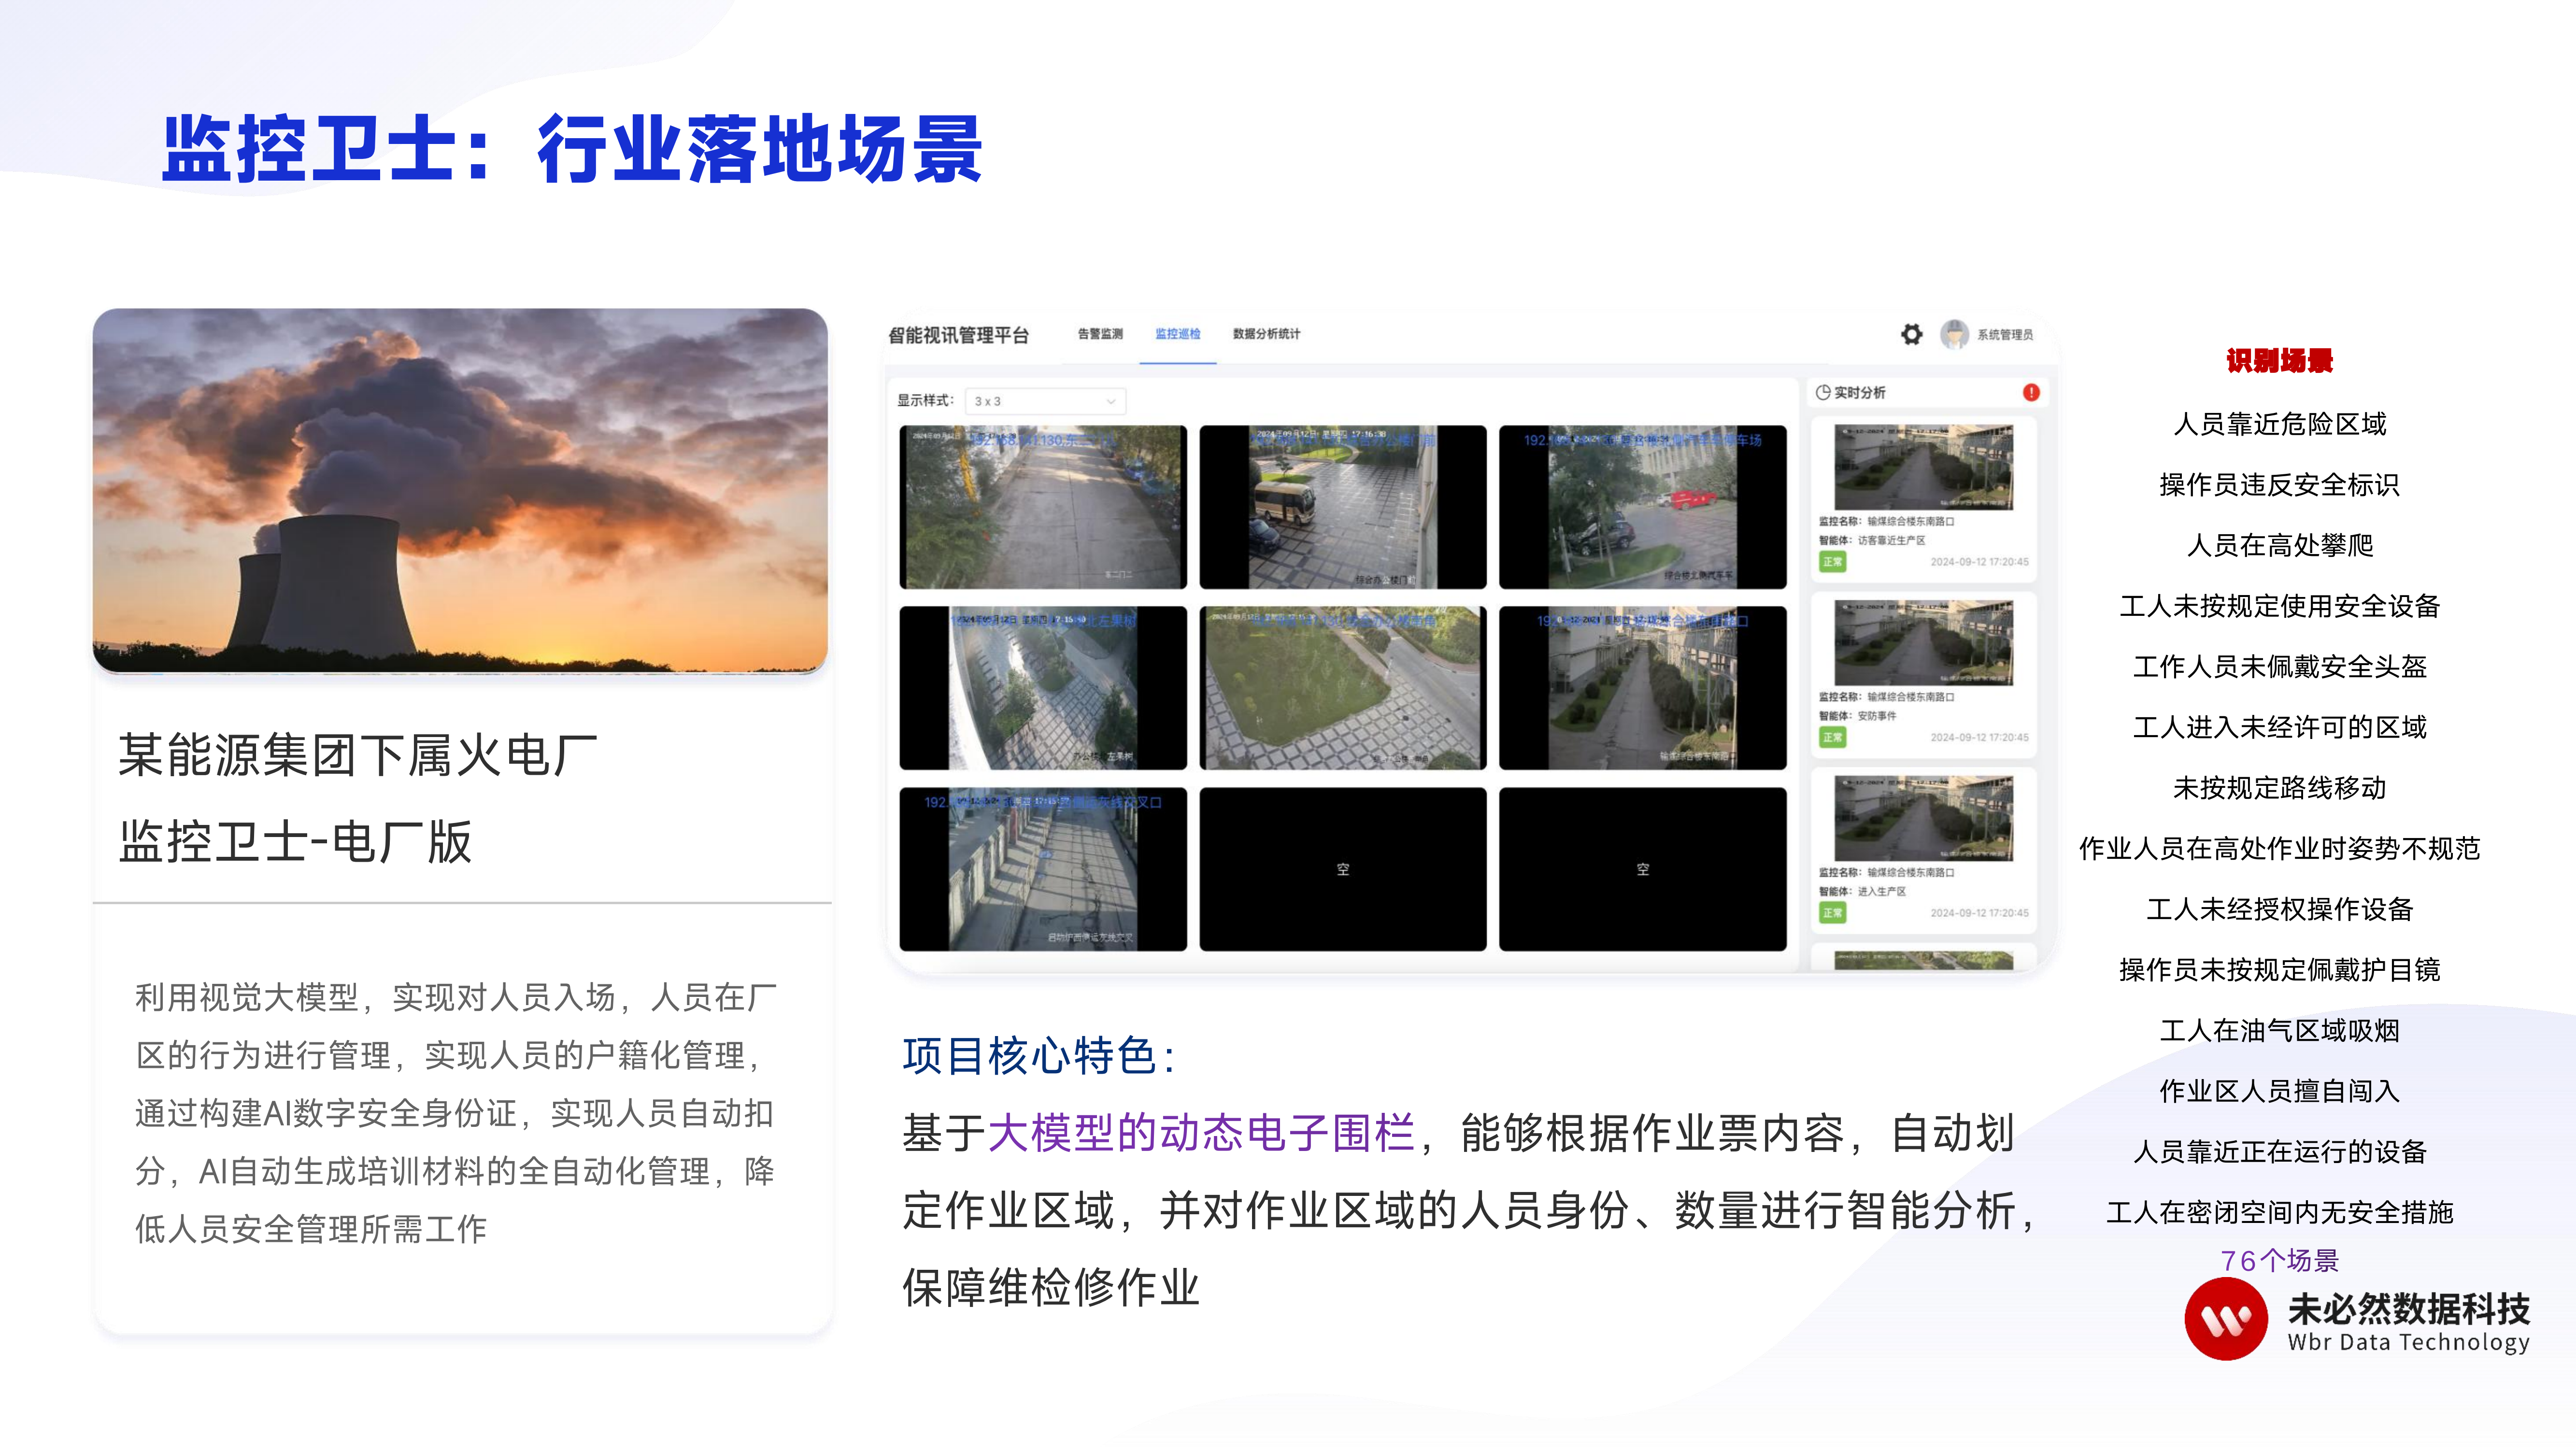Click the purple 76个场景 text

(2279, 1260)
